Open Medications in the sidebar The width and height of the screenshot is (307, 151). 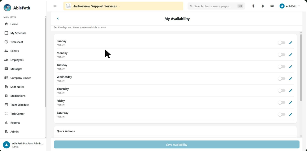(23, 96)
